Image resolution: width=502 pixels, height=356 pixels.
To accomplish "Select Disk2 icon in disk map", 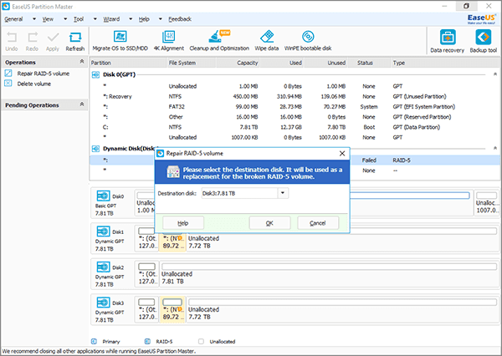I will 103,267.
